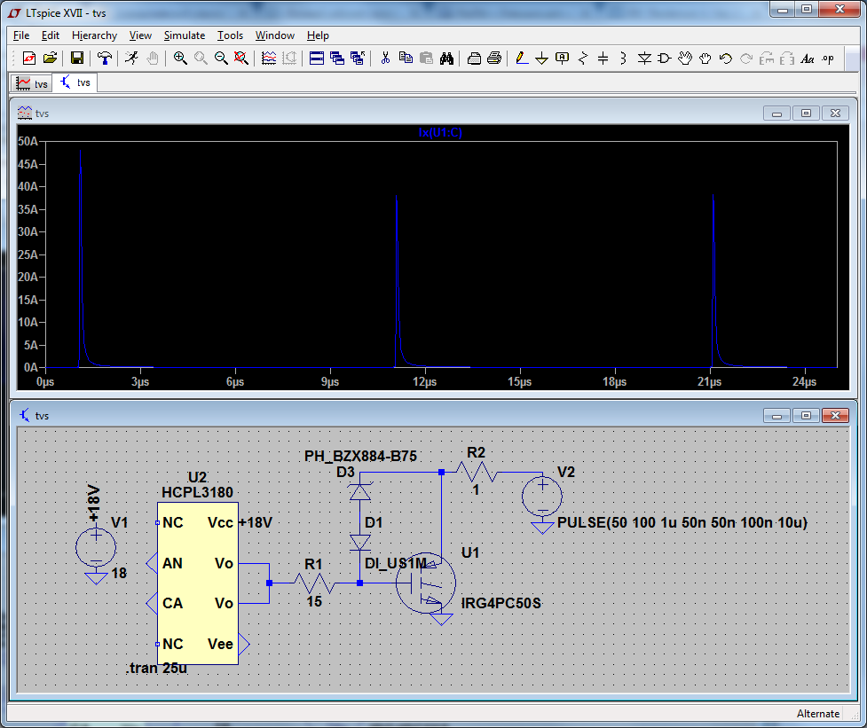Select the Resistor placement tool
Screen dimensions: 867x728
(x=583, y=59)
